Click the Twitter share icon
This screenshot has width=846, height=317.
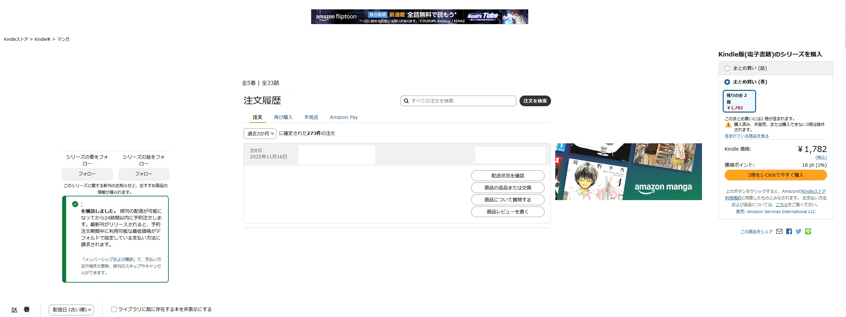[x=799, y=231]
